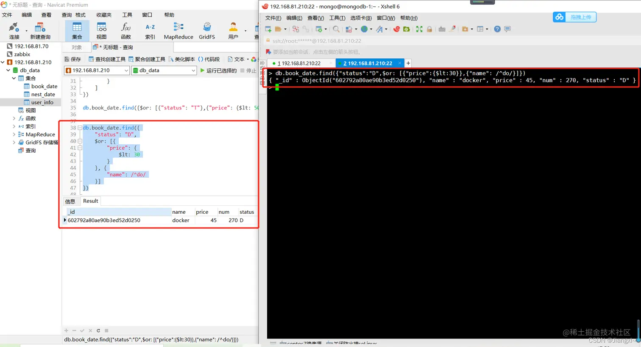Viewport: 641px width, 347px height.
Task: Click the 拖拽上传 upload button
Action: pyautogui.click(x=574, y=17)
